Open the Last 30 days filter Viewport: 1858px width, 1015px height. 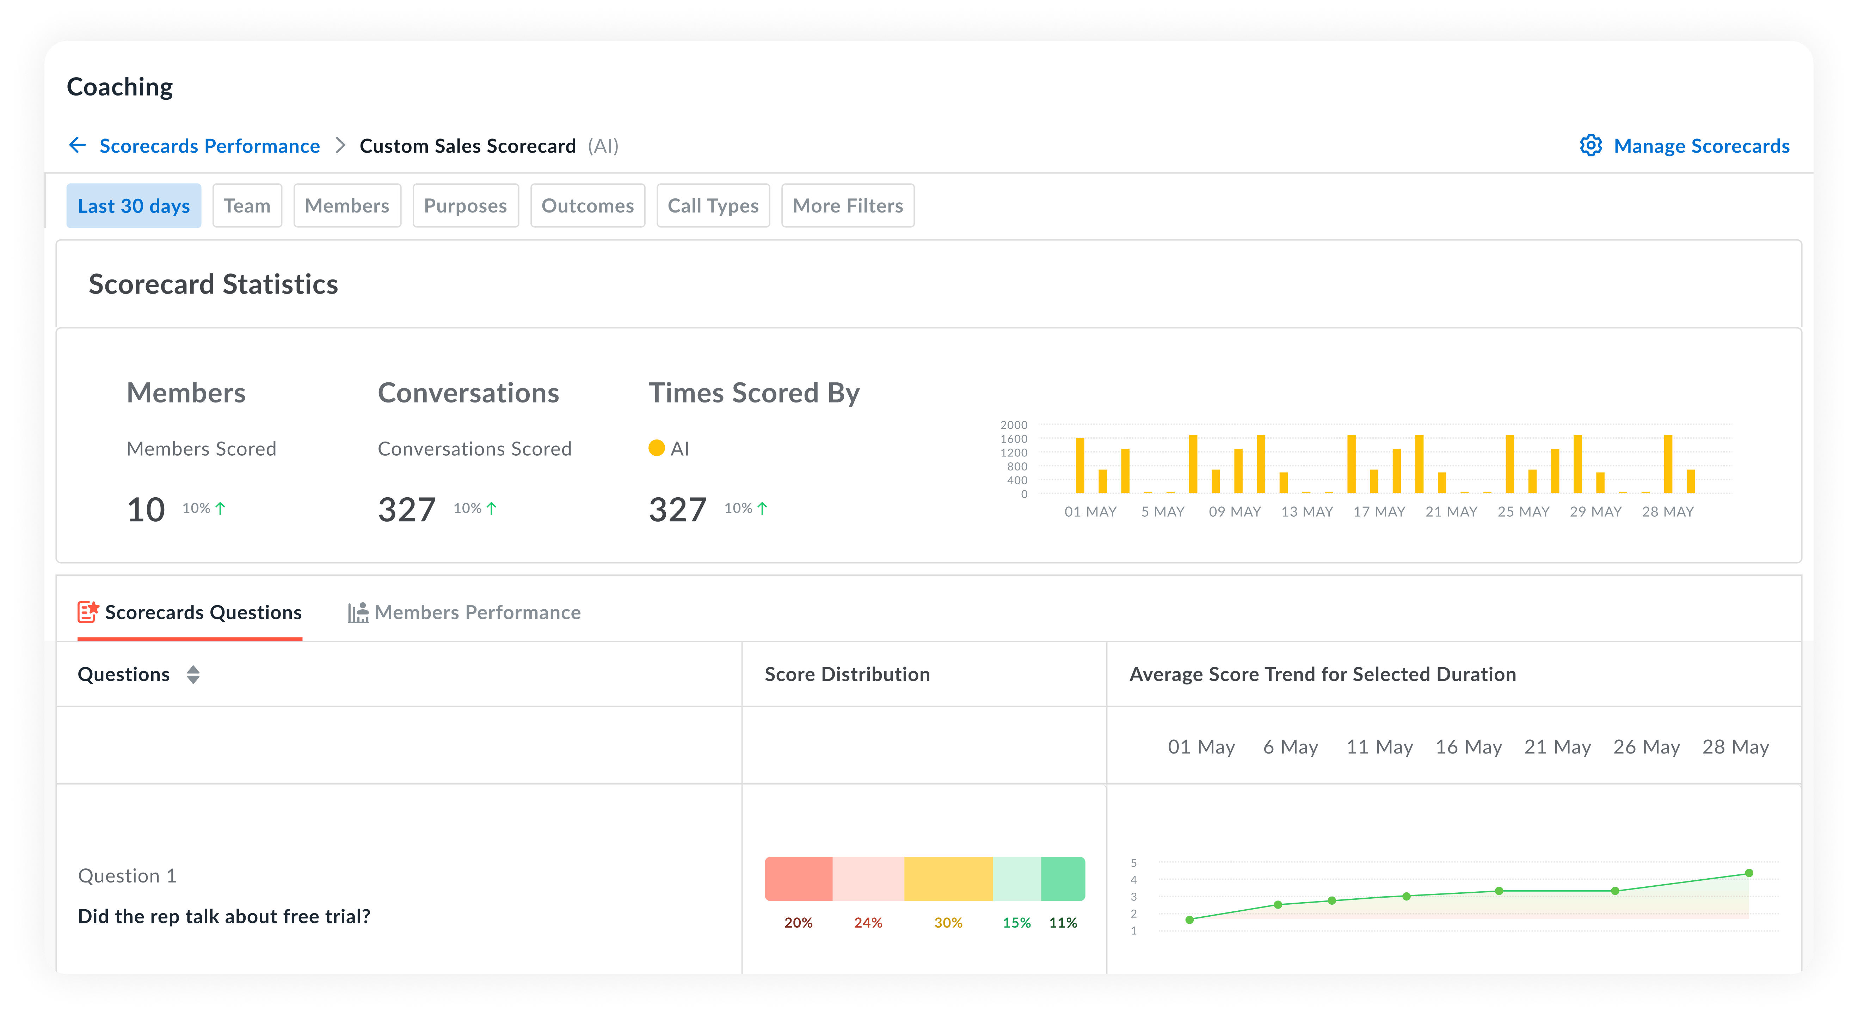134,205
